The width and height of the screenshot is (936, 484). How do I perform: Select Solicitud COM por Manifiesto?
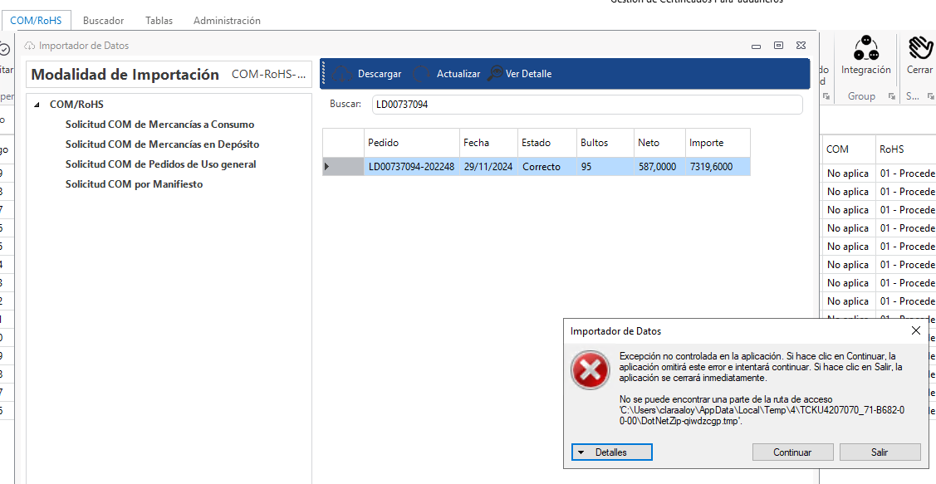tap(134, 184)
